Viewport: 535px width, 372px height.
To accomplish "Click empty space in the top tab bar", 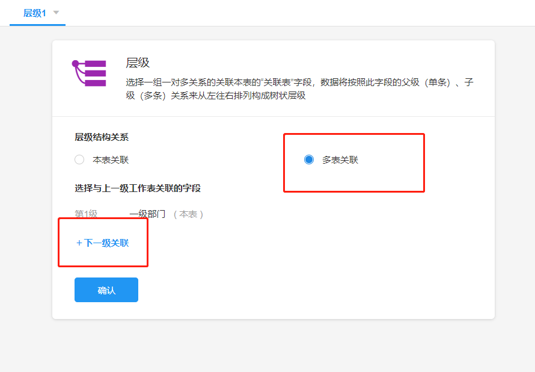I will click(301, 13).
